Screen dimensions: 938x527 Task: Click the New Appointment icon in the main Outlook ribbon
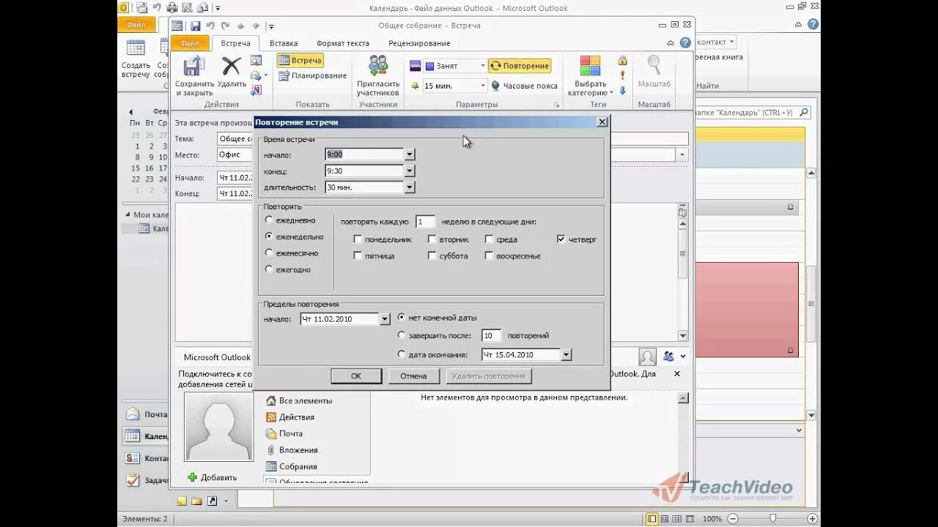136,48
